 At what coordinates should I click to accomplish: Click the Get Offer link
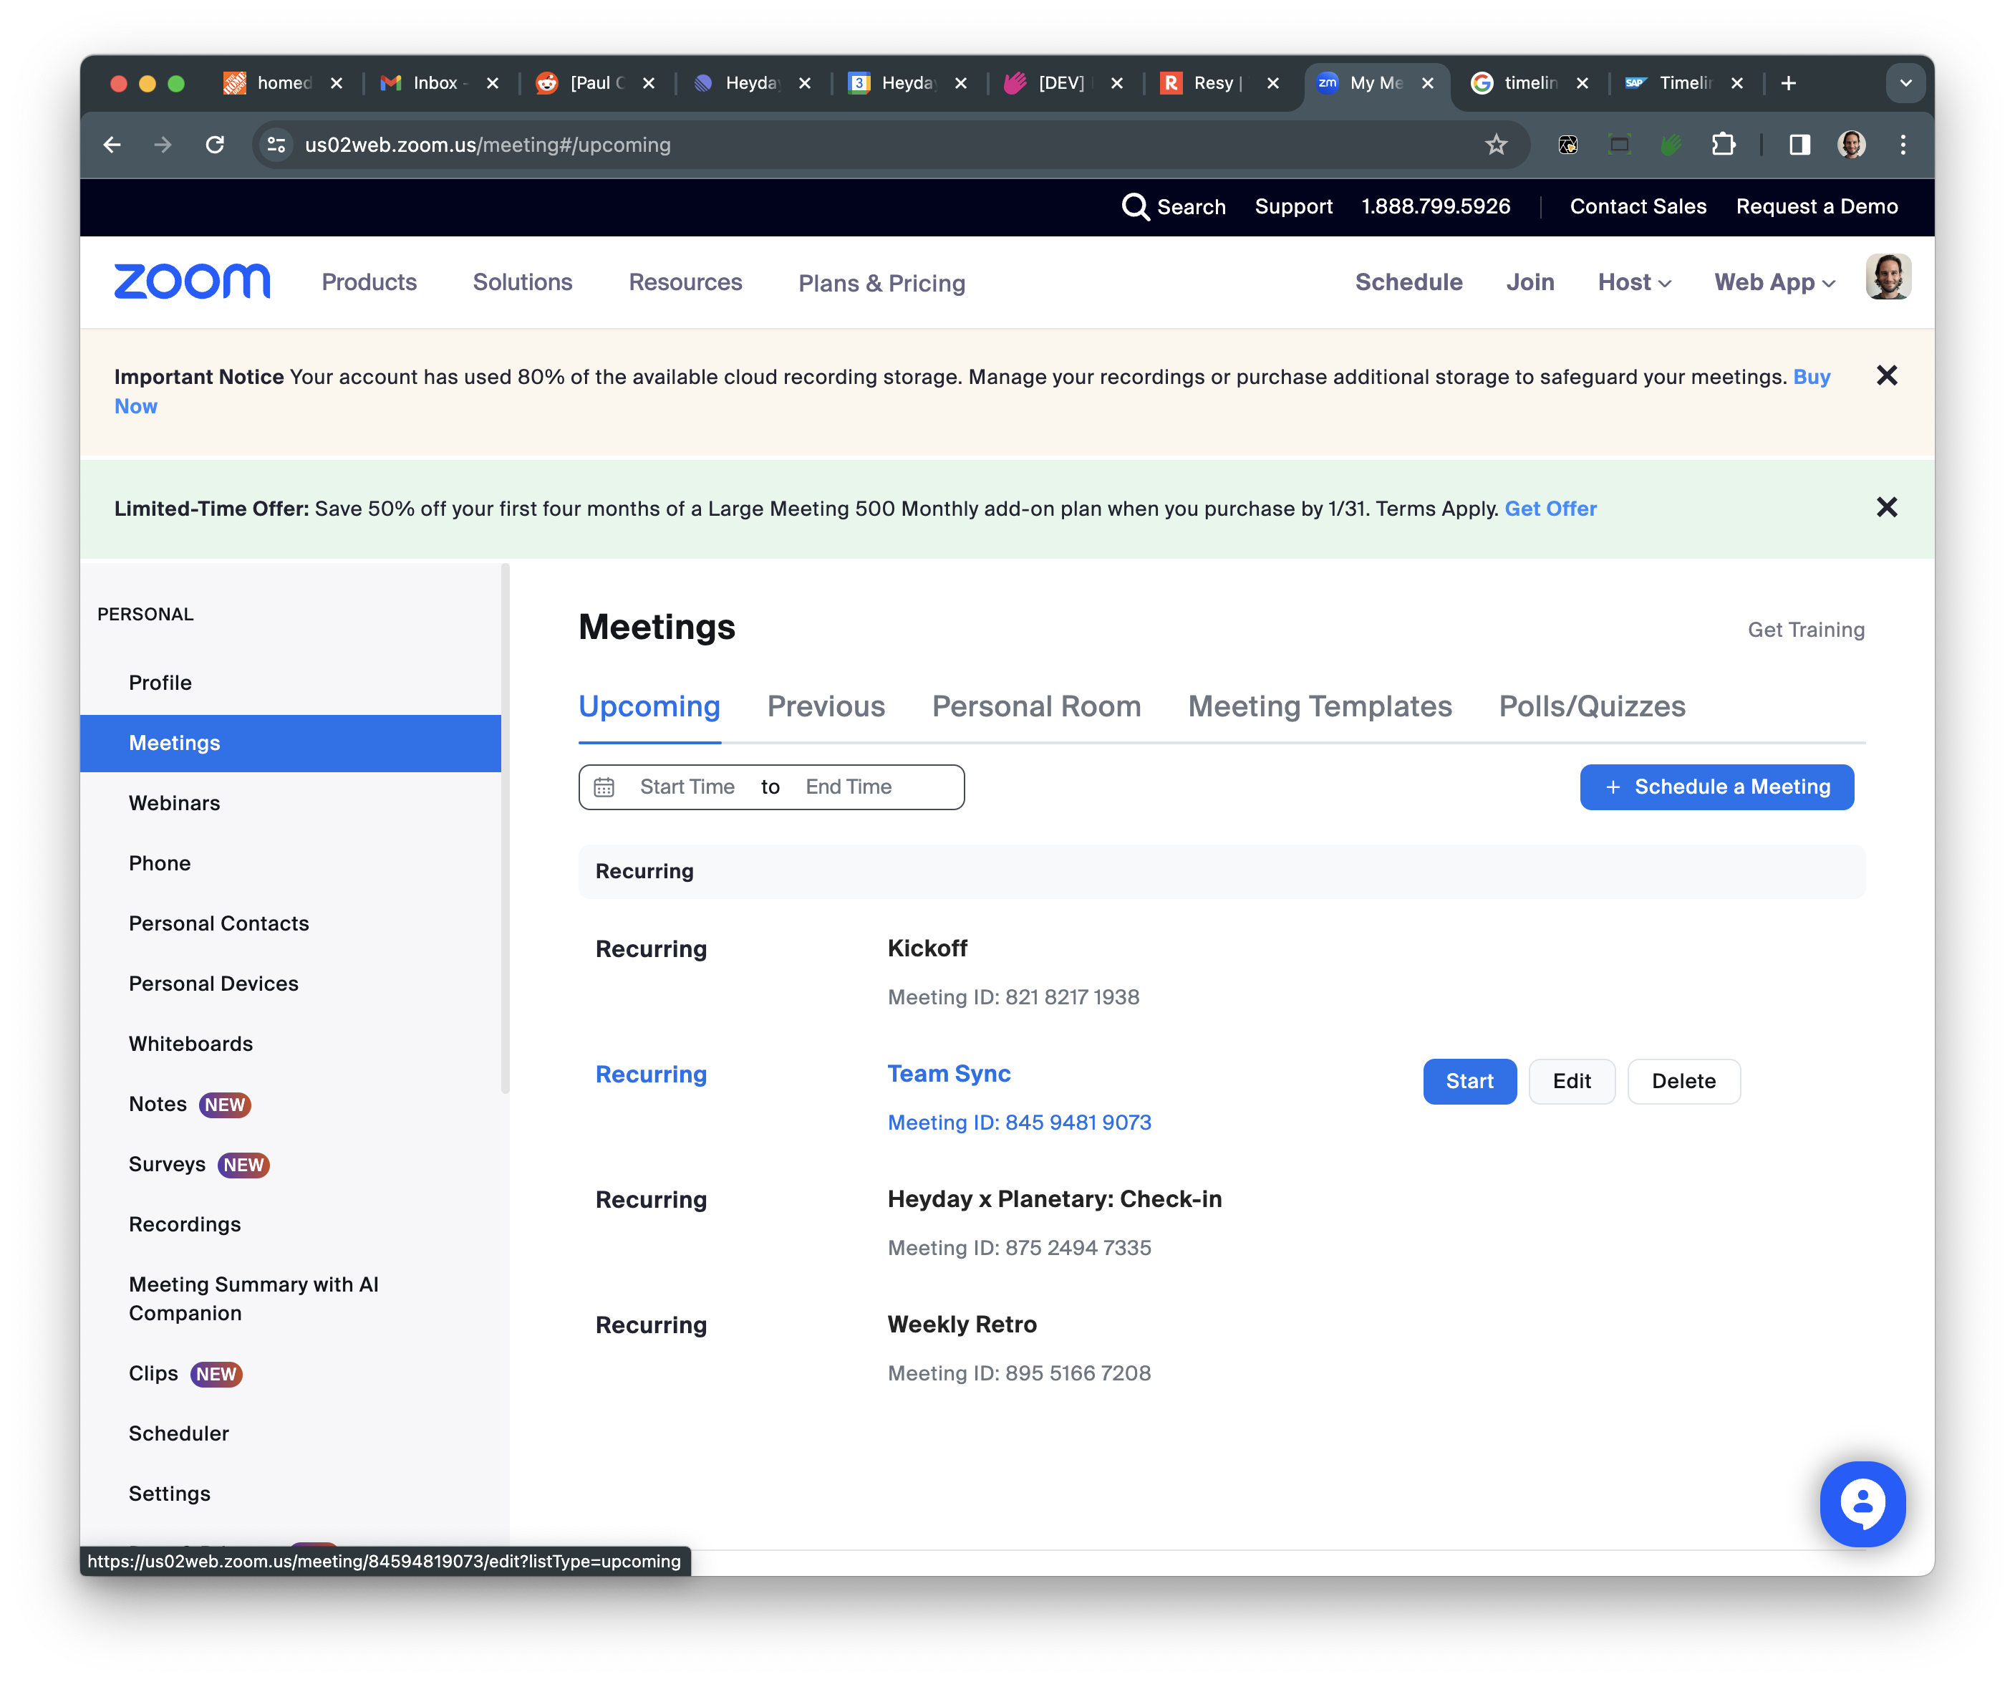[1550, 509]
